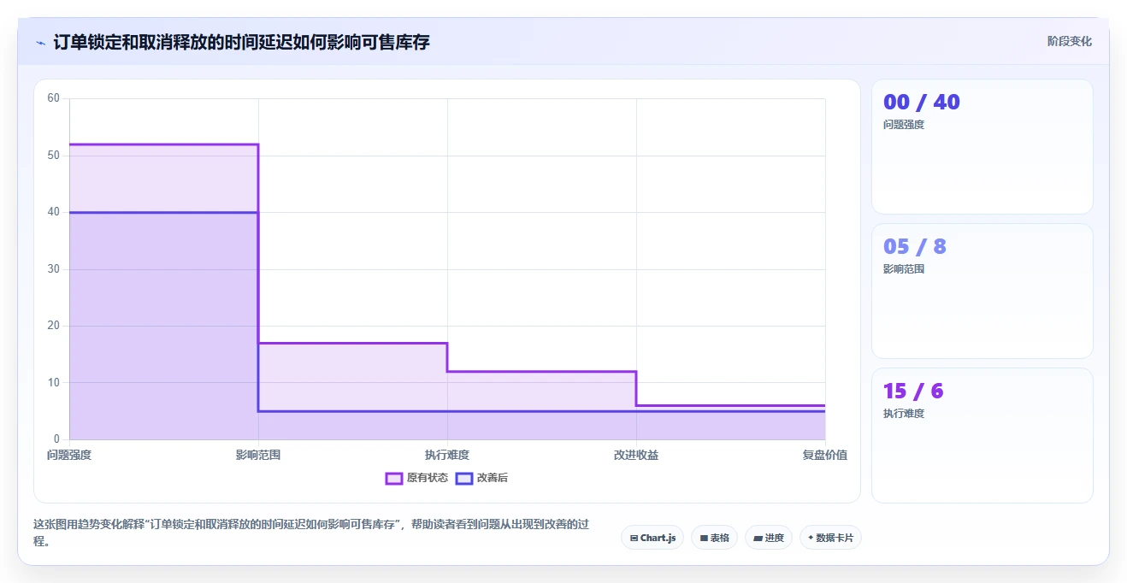Screen dimensions: 1127x583
Task: Click the description paragraph below the chart
Action: (x=310, y=533)
